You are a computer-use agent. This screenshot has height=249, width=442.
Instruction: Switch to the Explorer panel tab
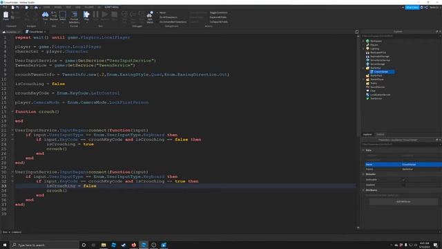pos(367,134)
